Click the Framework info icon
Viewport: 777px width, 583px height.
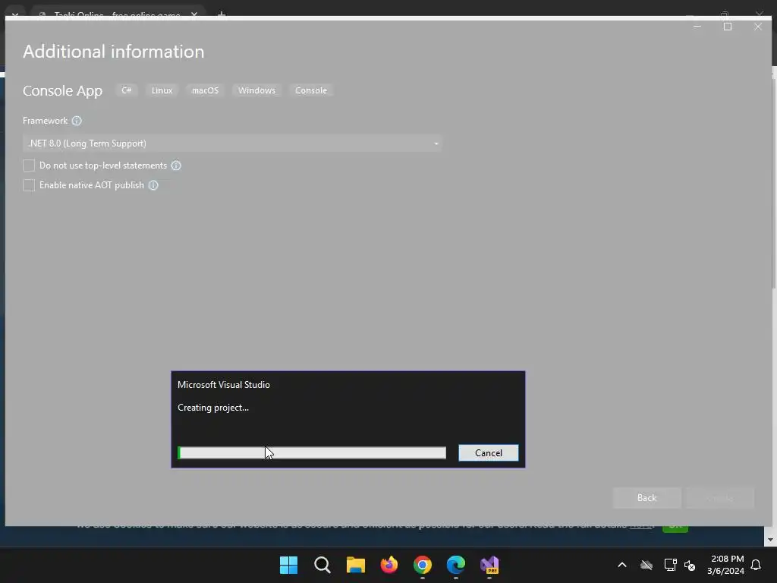pos(77,121)
